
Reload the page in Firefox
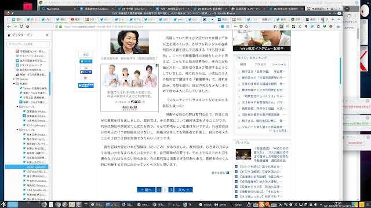point(21,27)
